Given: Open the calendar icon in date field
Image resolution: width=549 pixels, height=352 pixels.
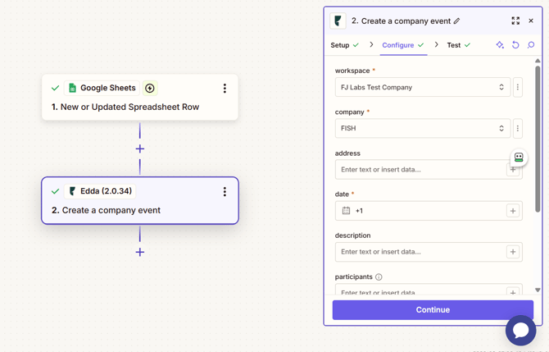Looking at the screenshot, I should 346,211.
